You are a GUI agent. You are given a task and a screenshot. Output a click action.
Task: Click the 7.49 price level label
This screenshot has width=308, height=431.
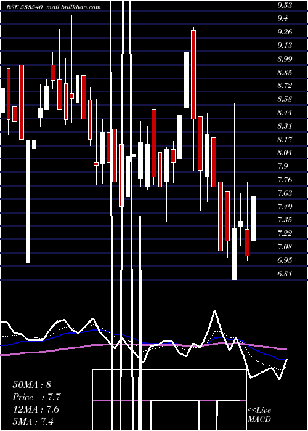point(285,206)
